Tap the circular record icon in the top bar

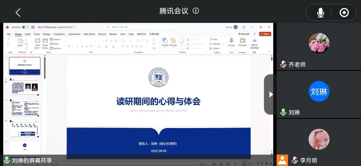tap(344, 13)
